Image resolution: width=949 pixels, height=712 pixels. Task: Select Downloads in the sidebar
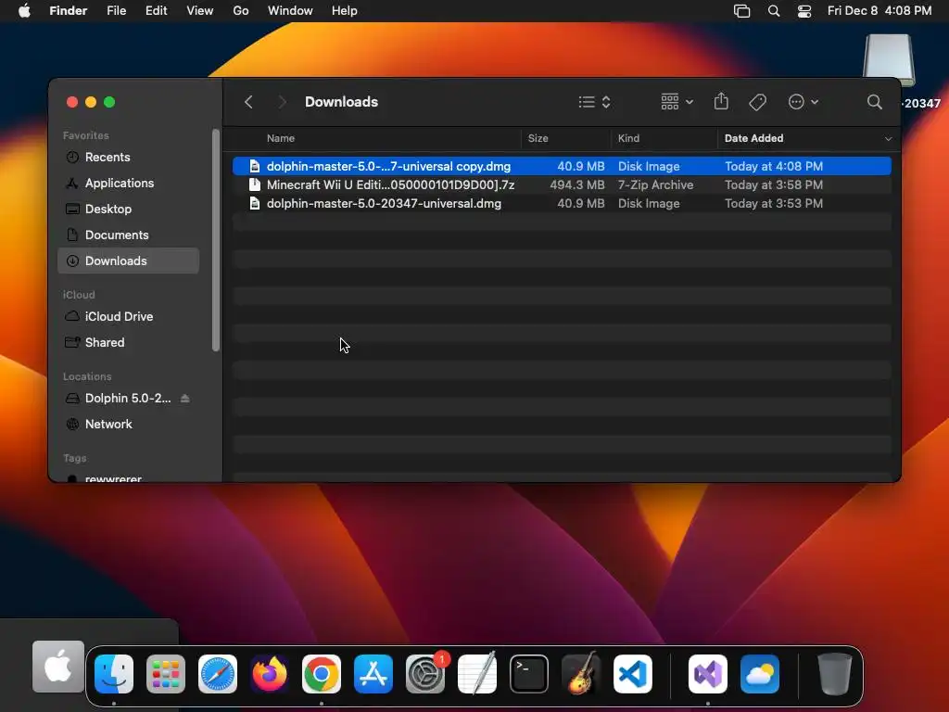[x=128, y=261]
